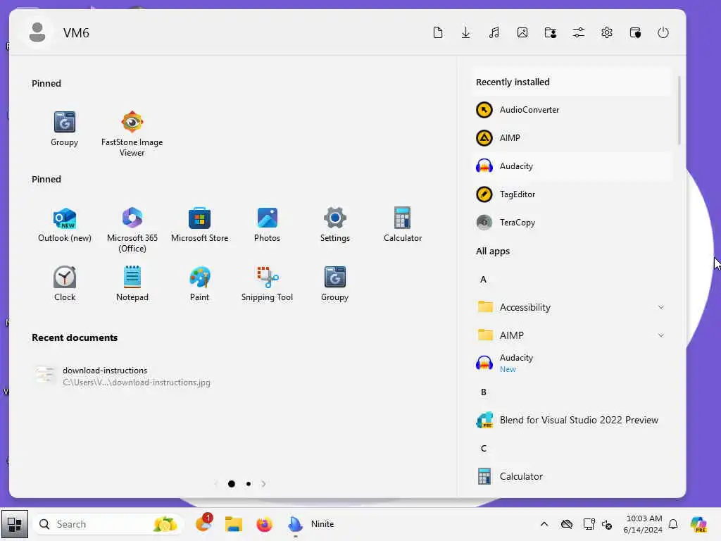Open Blend for Visual Studio 2022 Preview
721x541 pixels.
(x=572, y=420)
